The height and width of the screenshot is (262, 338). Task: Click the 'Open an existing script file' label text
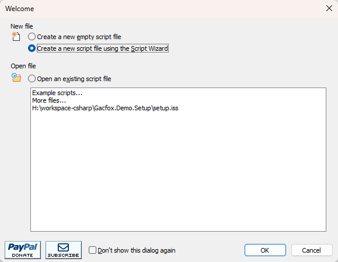(x=74, y=79)
